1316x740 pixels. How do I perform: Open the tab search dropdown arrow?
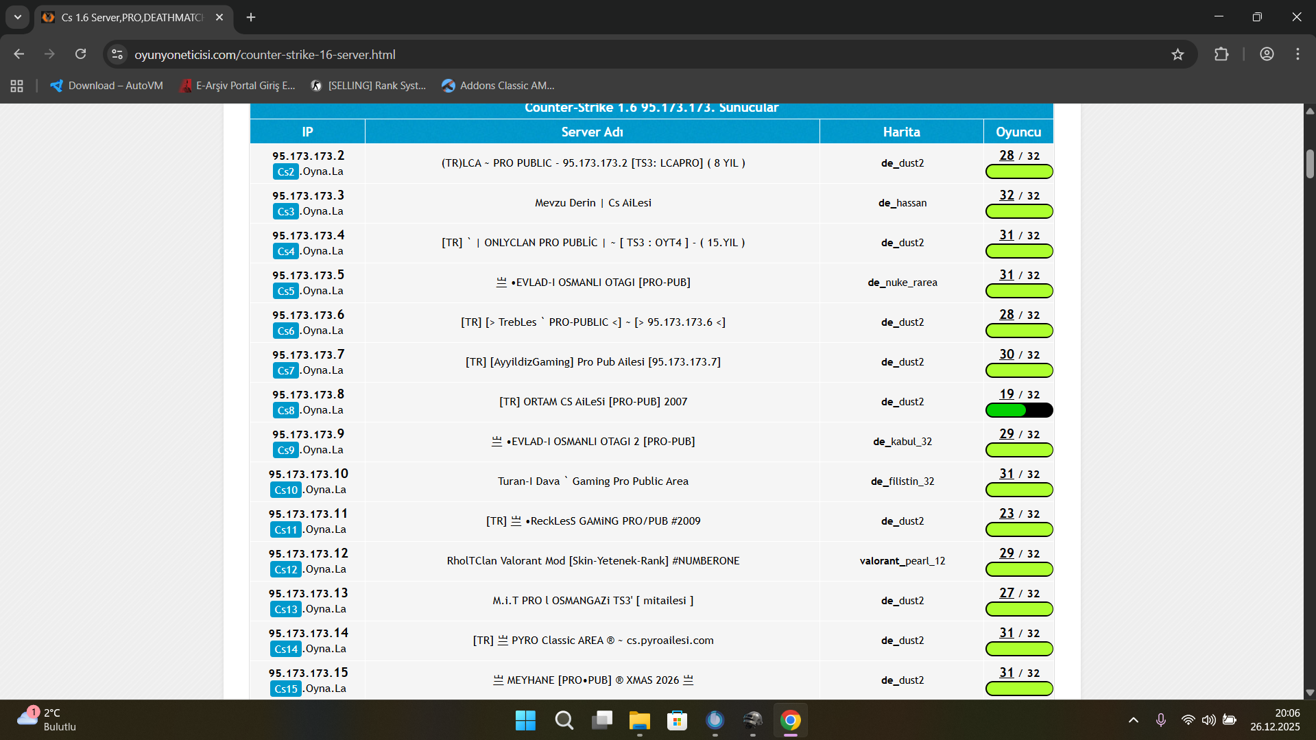(x=18, y=17)
